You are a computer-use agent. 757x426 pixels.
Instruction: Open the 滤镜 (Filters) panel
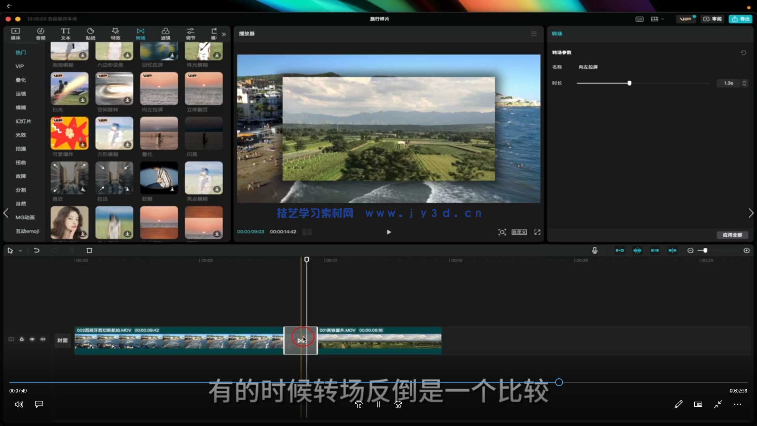(x=166, y=34)
